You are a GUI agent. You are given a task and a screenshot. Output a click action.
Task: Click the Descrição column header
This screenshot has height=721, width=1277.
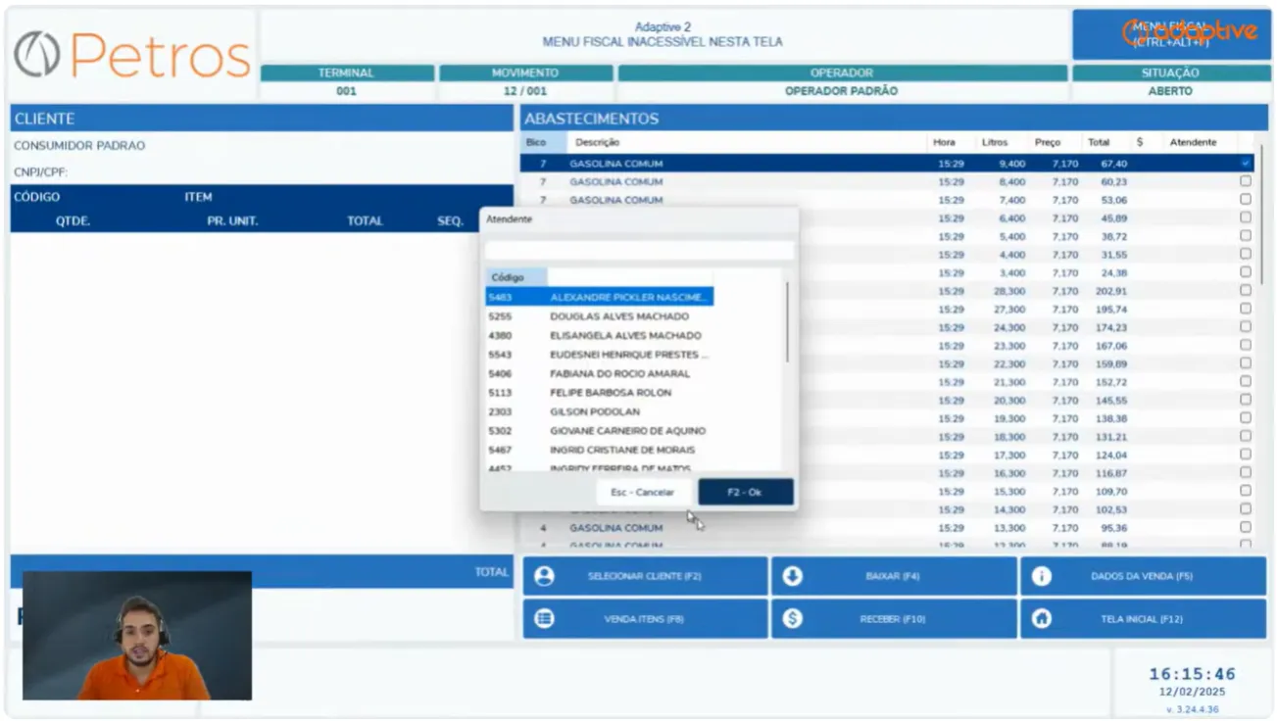tap(748, 142)
